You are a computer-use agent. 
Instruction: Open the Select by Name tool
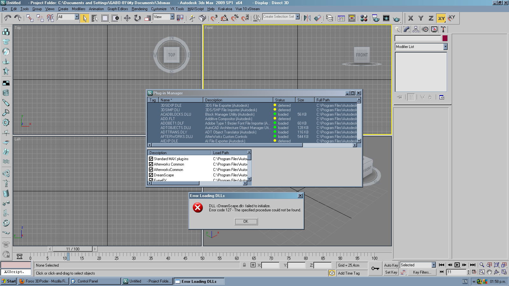tap(94, 18)
